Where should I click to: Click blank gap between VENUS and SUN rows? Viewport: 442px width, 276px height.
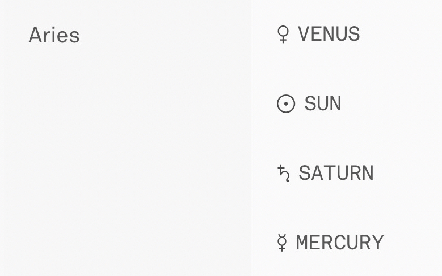tap(340, 69)
